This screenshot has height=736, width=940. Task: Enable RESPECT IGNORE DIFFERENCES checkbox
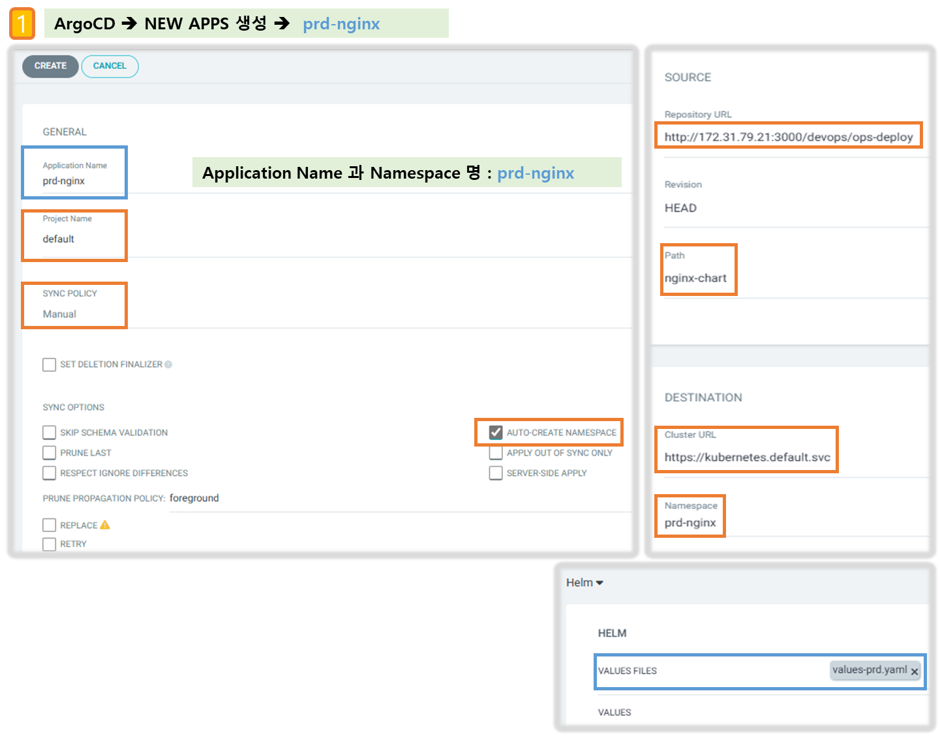click(49, 473)
